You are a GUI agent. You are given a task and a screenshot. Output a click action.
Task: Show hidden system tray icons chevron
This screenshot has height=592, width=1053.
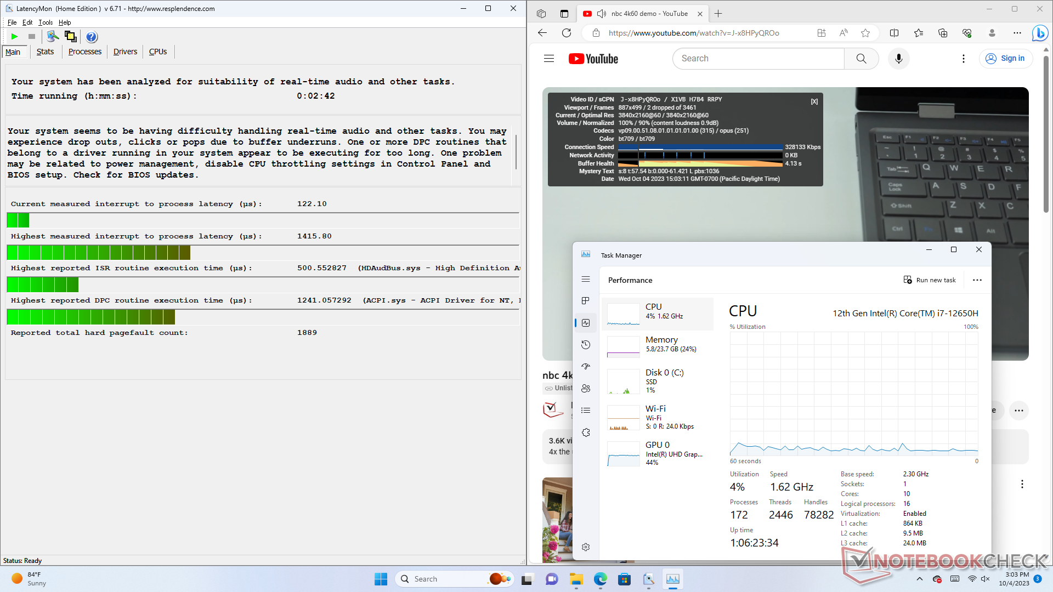pos(919,579)
